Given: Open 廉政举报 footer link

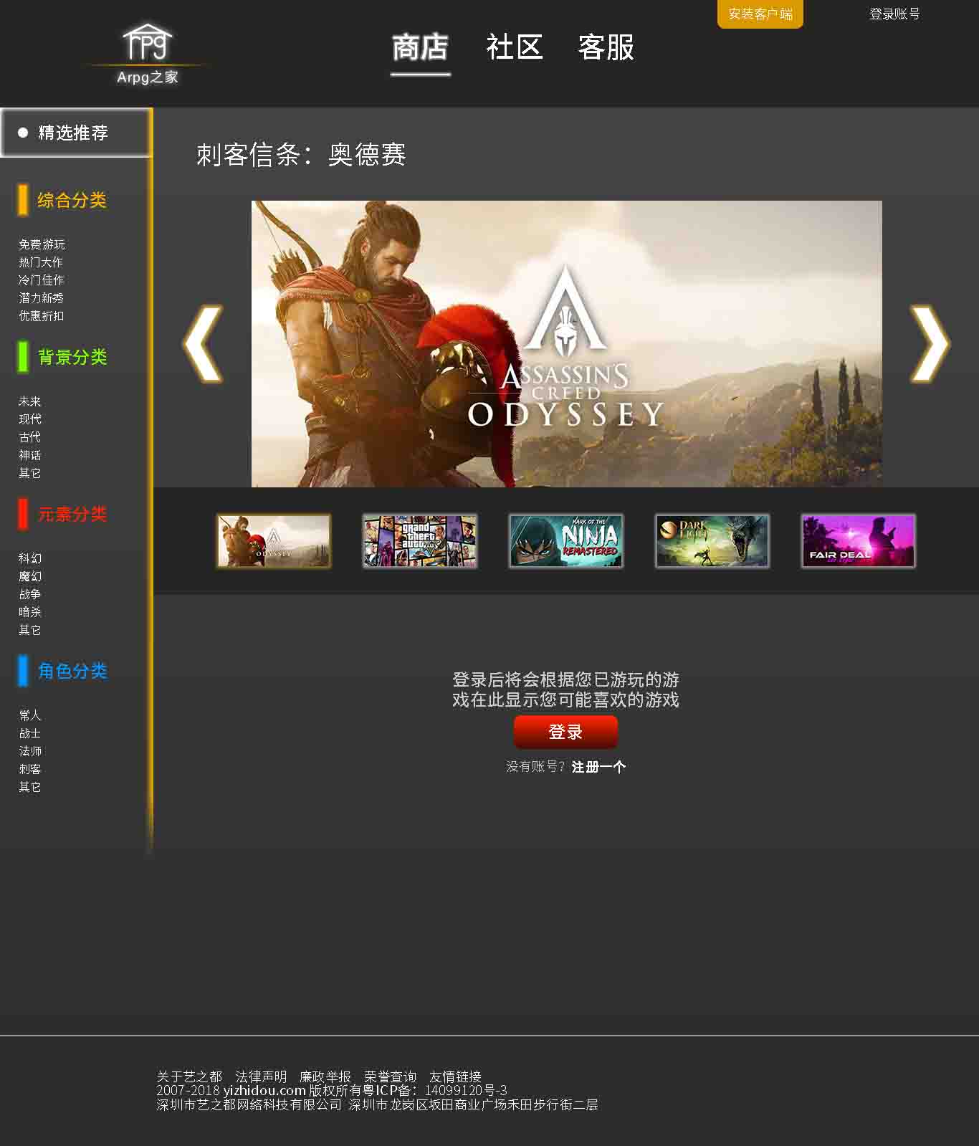Looking at the screenshot, I should click(x=325, y=1076).
